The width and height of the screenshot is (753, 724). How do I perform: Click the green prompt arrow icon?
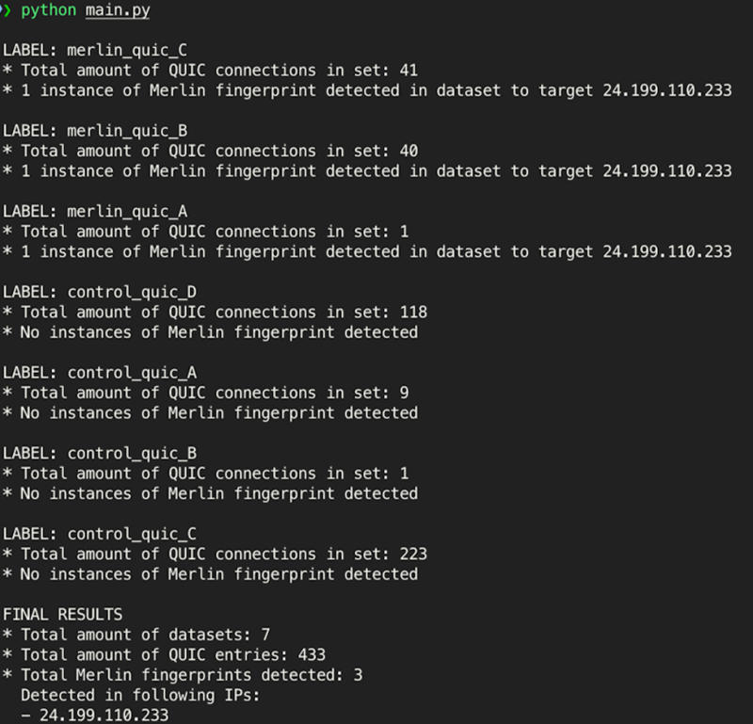pos(5,10)
